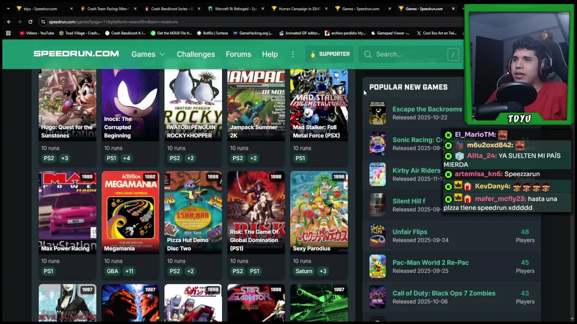Open the archivo perdido bookmark
This screenshot has height=324, width=577.
coord(345,33)
